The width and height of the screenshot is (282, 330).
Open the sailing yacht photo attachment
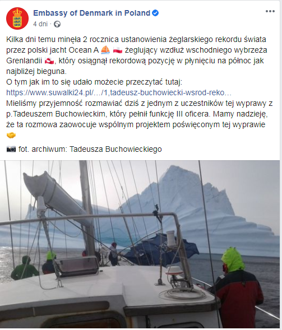pyautogui.click(x=140, y=244)
